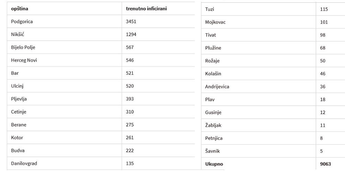The width and height of the screenshot is (345, 189).
Task: Click the value 521 for Bar
Action: 130,73
